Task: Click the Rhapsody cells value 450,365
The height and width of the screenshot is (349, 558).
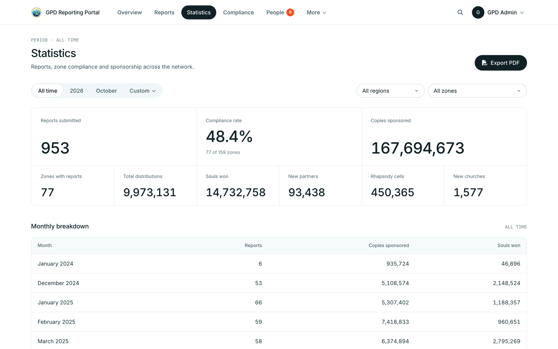Action: 392,192
